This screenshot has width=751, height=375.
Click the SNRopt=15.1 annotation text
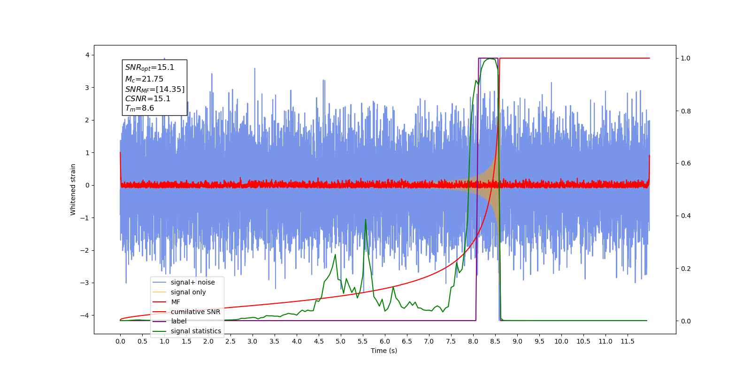150,67
